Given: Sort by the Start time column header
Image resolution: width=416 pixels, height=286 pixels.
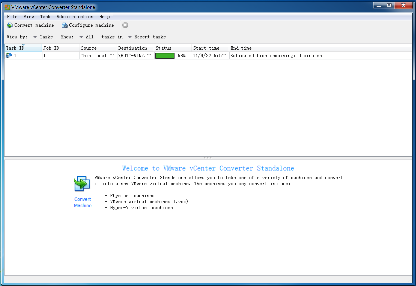Looking at the screenshot, I should tap(210, 48).
